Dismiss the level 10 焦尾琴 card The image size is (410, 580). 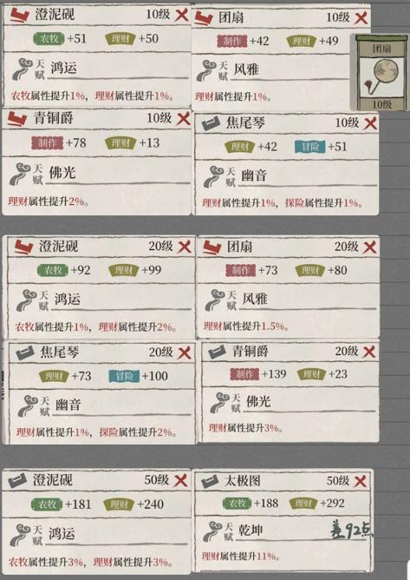[370, 123]
